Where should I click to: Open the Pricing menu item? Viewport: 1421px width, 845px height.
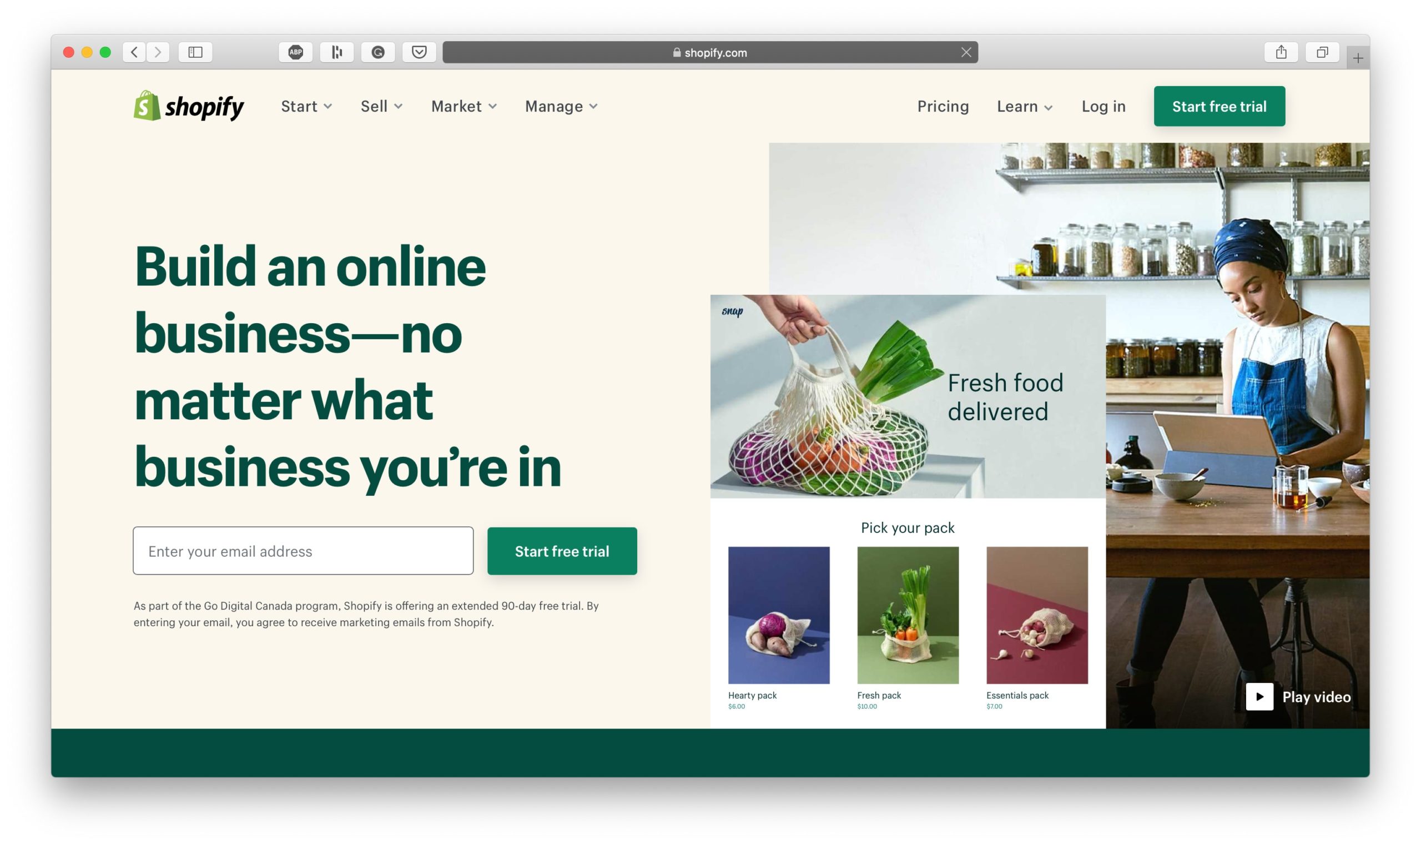943,105
